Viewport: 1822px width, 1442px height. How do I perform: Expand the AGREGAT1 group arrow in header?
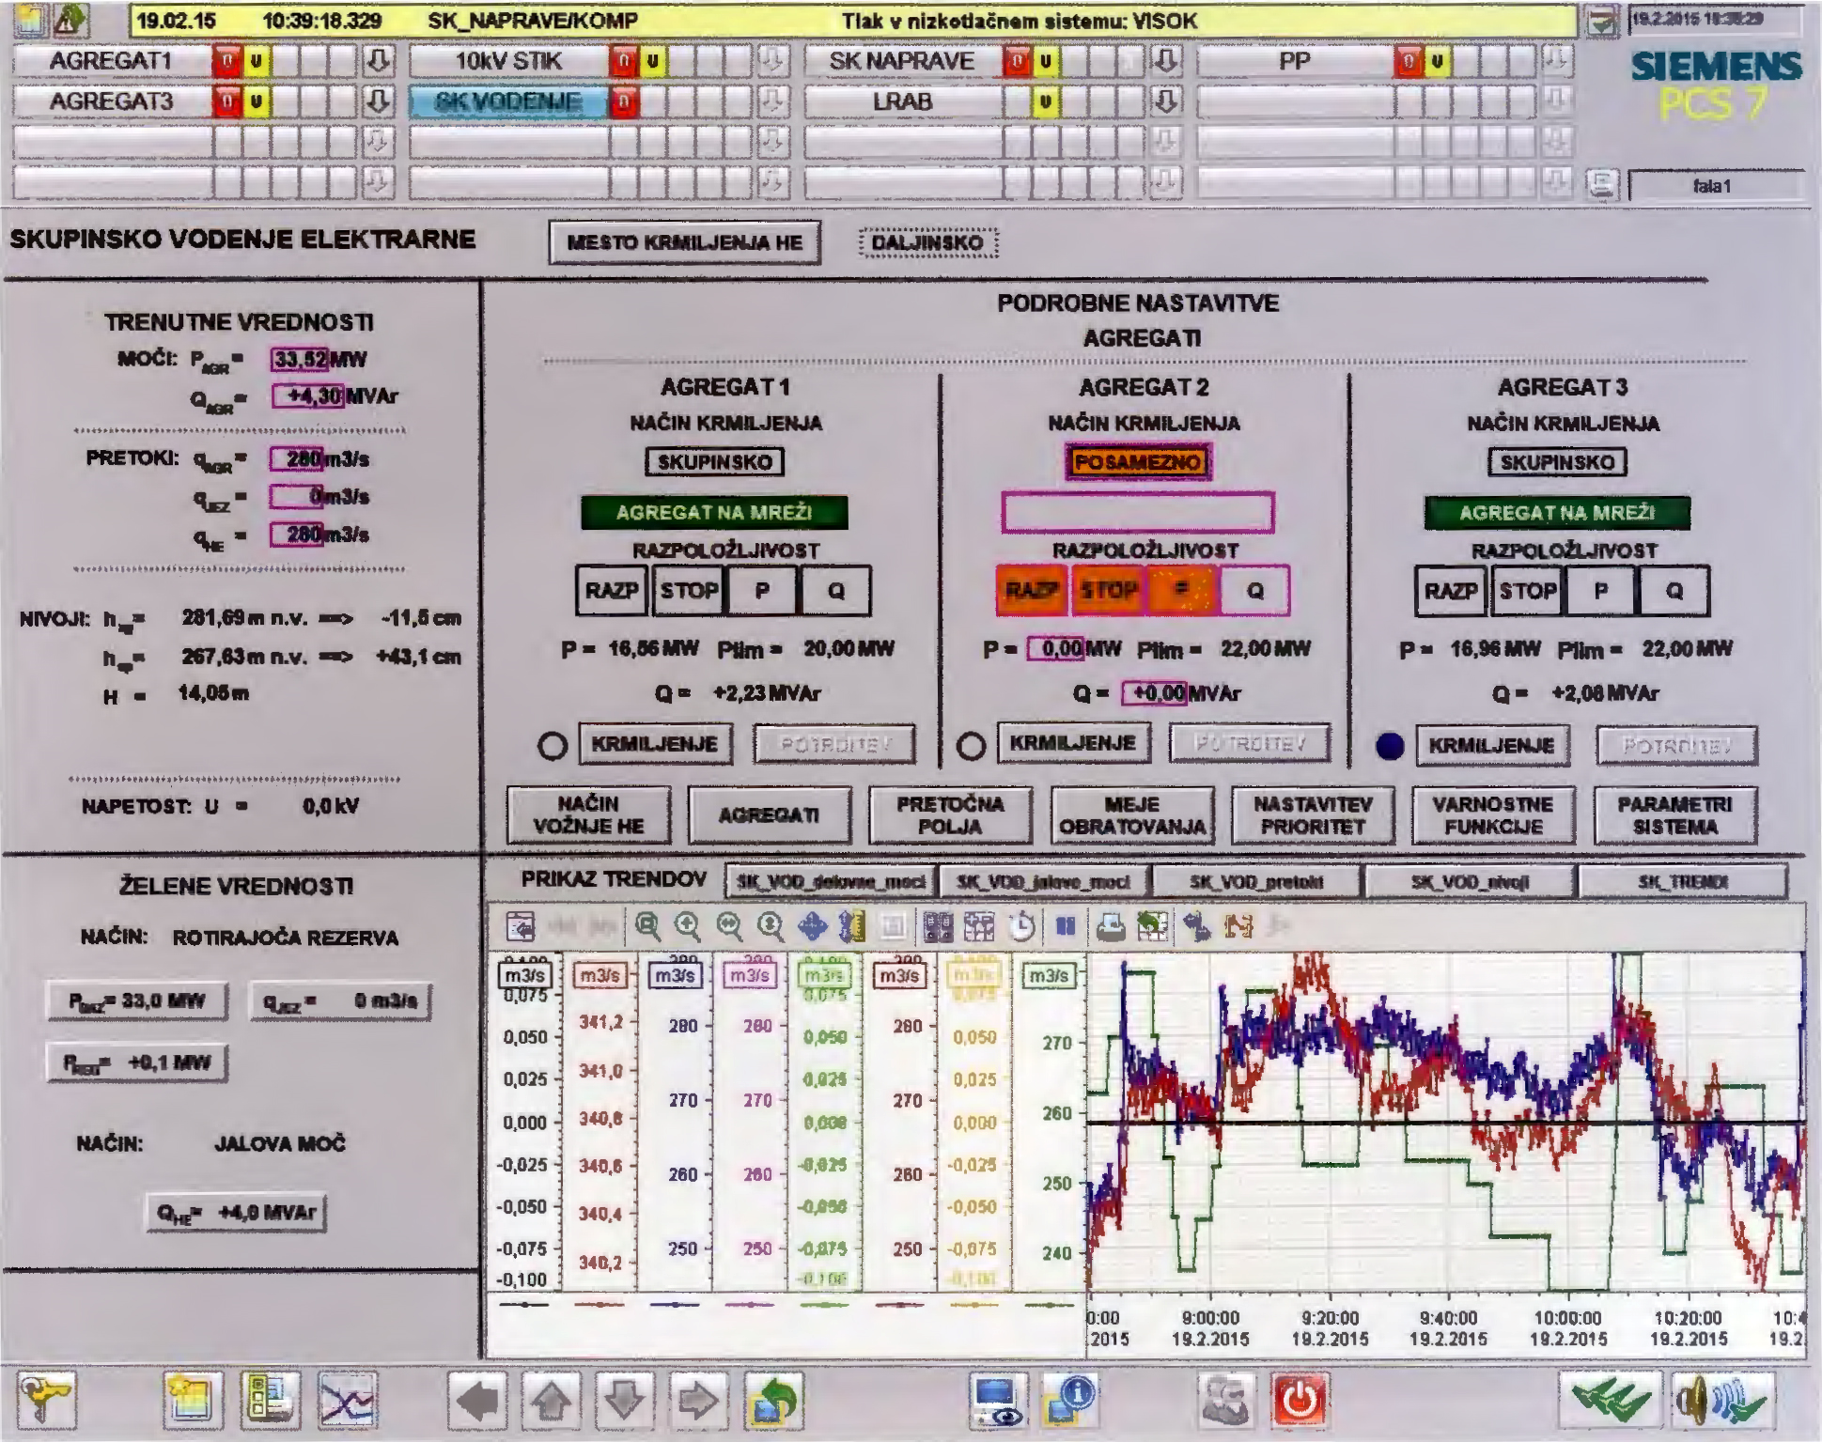pyautogui.click(x=378, y=62)
